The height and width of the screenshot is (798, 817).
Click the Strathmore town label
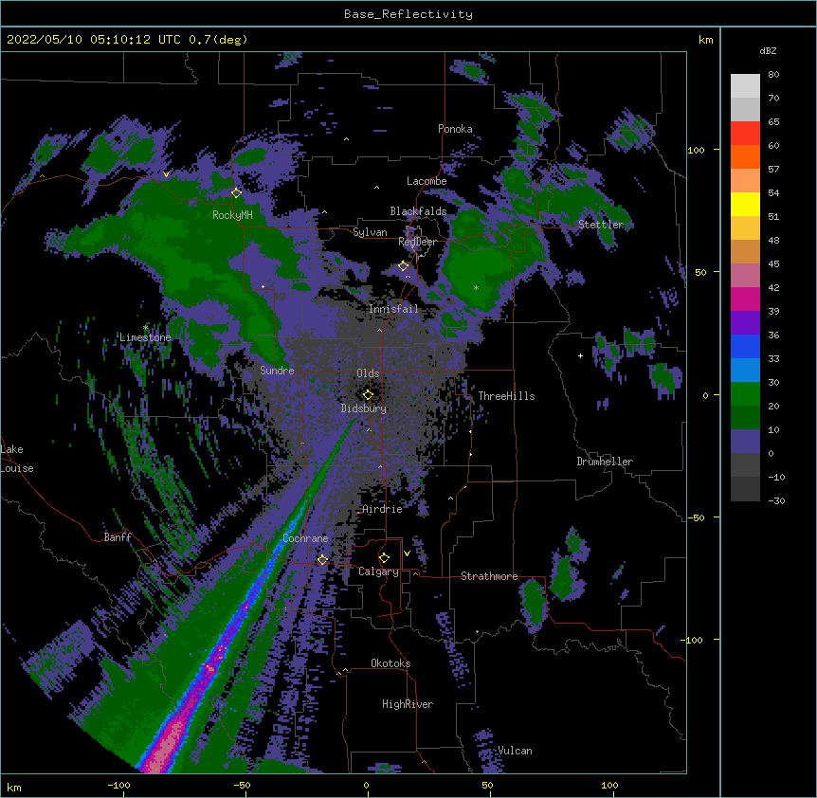coord(489,576)
